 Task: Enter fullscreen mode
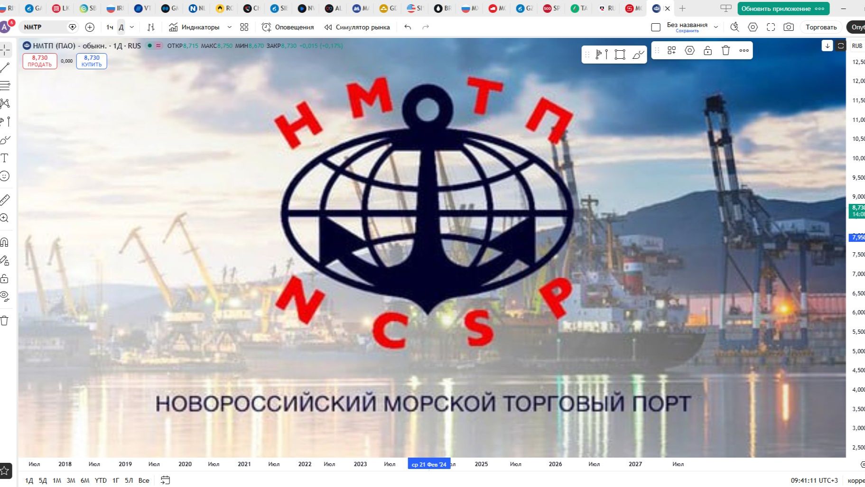pyautogui.click(x=771, y=27)
